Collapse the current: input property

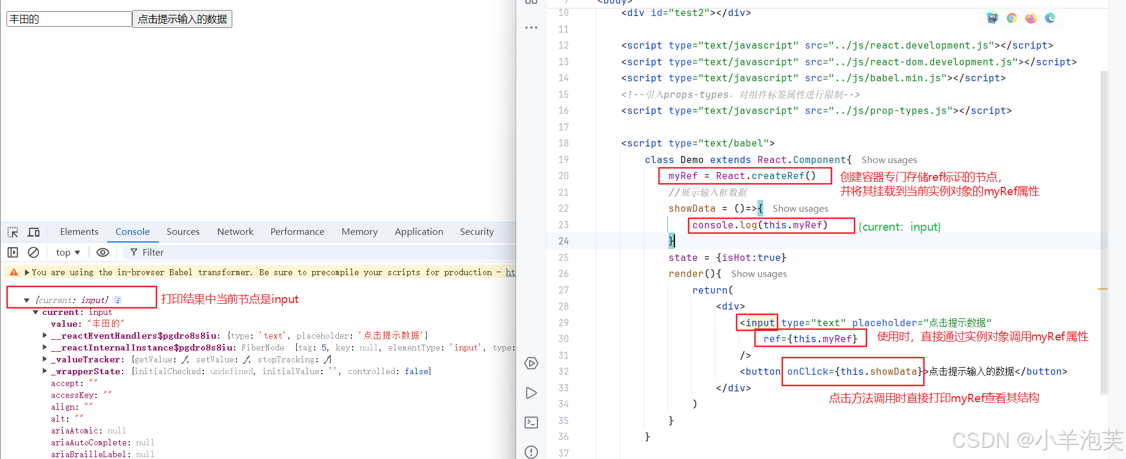point(36,312)
